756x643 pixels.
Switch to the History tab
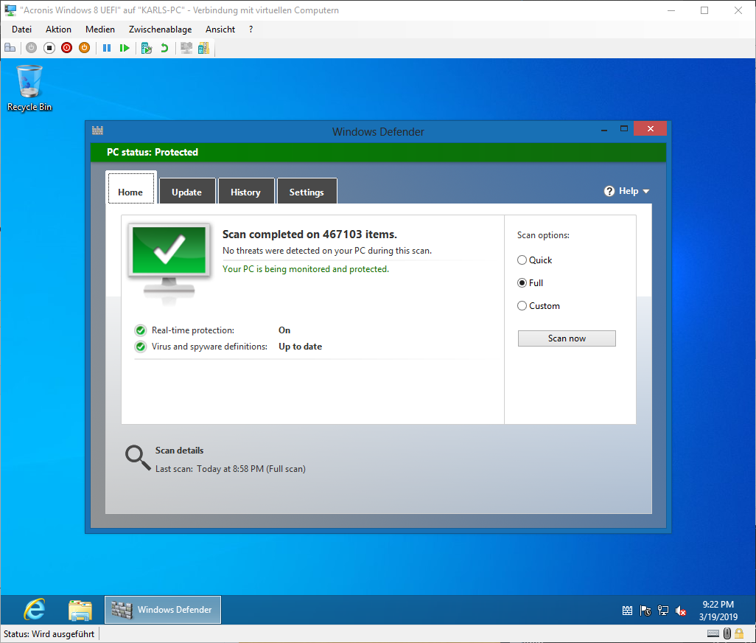[245, 192]
